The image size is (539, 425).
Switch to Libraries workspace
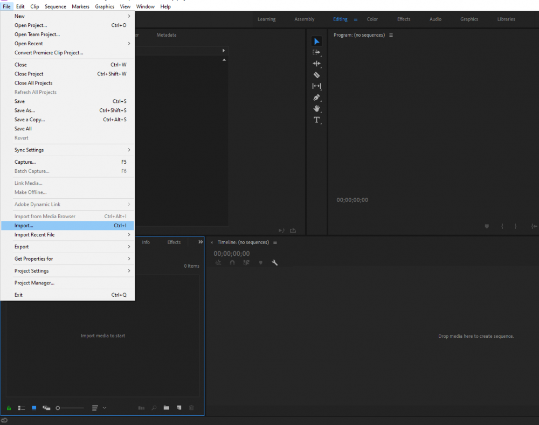point(506,19)
